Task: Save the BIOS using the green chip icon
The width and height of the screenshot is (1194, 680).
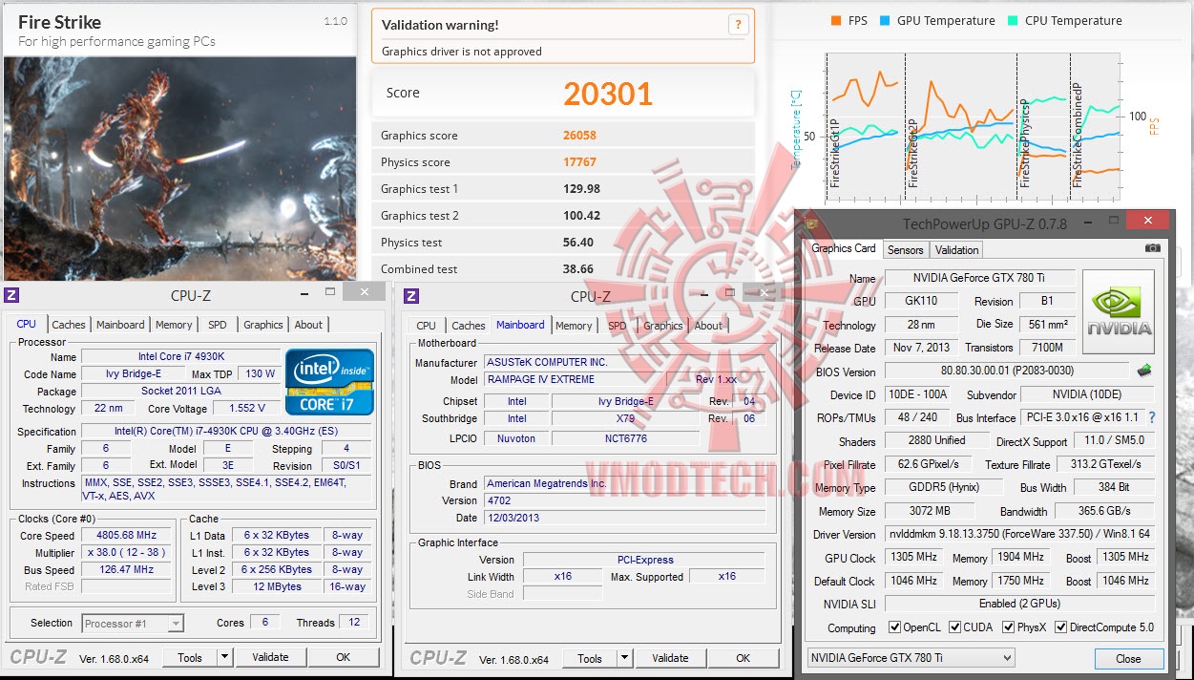Action: point(1144,371)
